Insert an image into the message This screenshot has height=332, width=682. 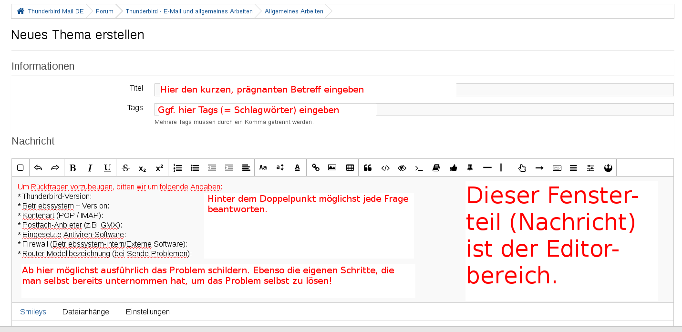click(332, 167)
